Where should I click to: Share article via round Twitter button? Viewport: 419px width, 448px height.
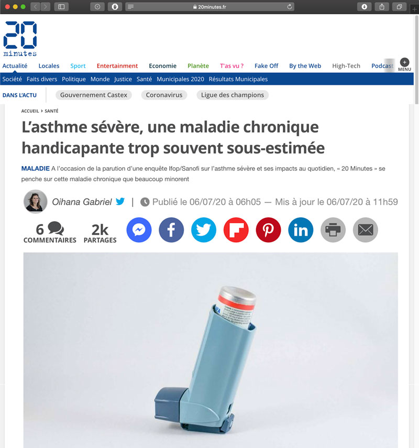tap(204, 230)
